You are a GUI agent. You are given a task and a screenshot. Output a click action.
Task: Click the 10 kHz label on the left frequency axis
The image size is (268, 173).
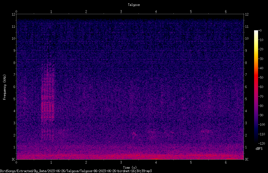pos(14,39)
